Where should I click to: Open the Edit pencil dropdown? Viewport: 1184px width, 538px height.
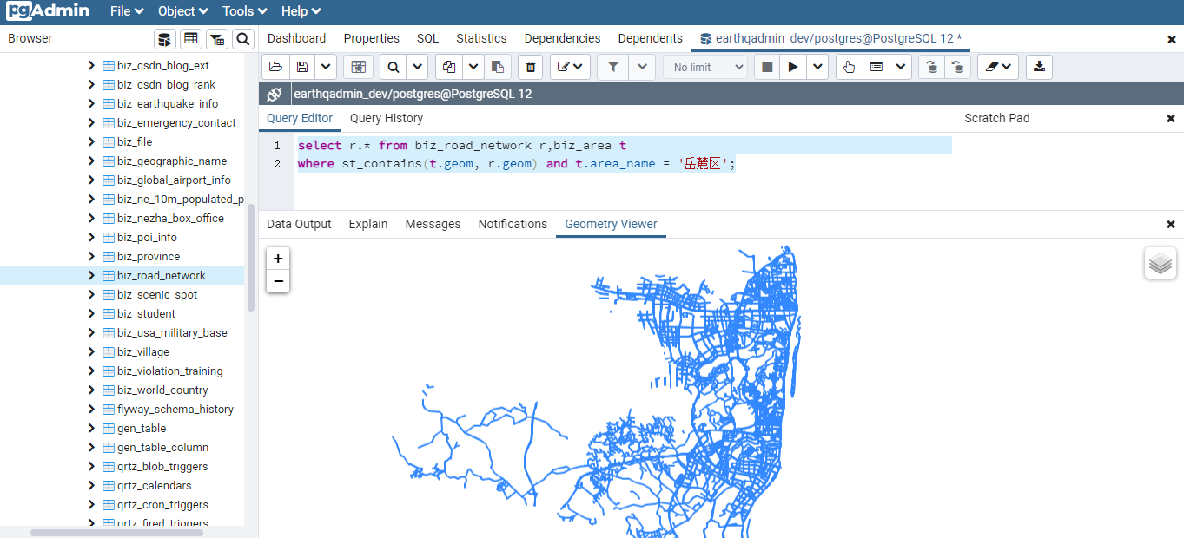coord(571,67)
